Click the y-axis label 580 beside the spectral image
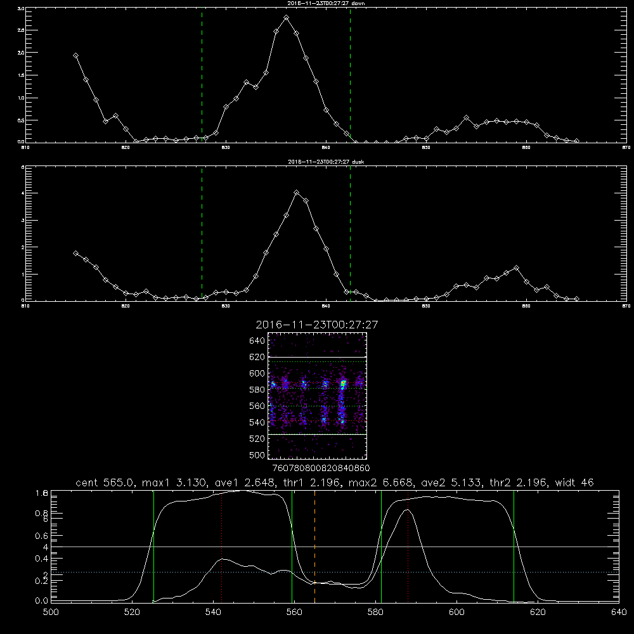 (x=257, y=390)
